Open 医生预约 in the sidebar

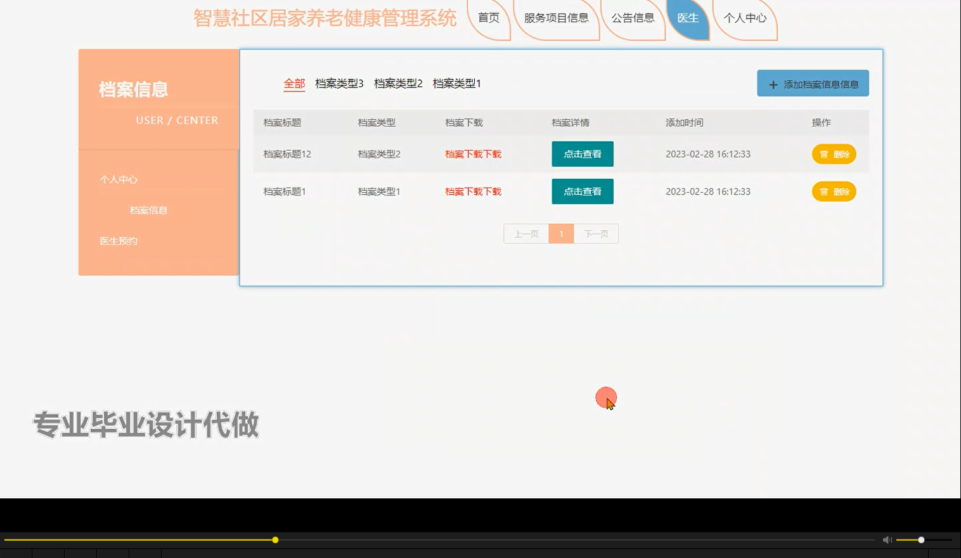pyautogui.click(x=117, y=241)
